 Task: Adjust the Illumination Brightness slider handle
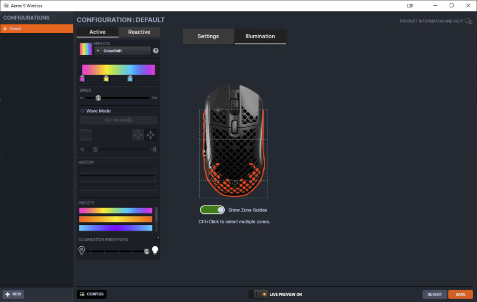click(146, 251)
